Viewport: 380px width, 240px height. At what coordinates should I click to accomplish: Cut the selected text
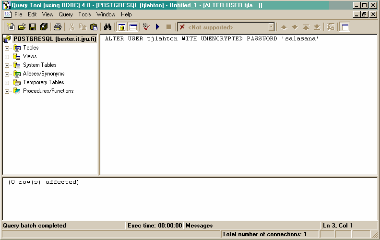coord(71,27)
